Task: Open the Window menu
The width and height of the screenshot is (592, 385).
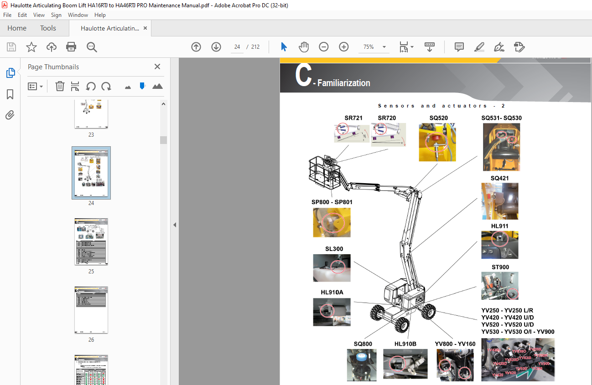Action: pos(78,15)
